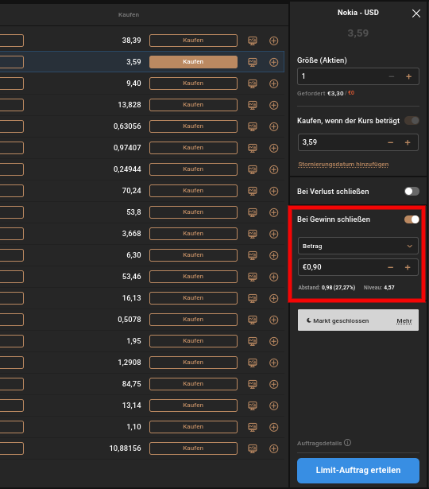Click the Auftragsdetails info icon
Viewport: 429px width, 489px height.
[x=348, y=443]
